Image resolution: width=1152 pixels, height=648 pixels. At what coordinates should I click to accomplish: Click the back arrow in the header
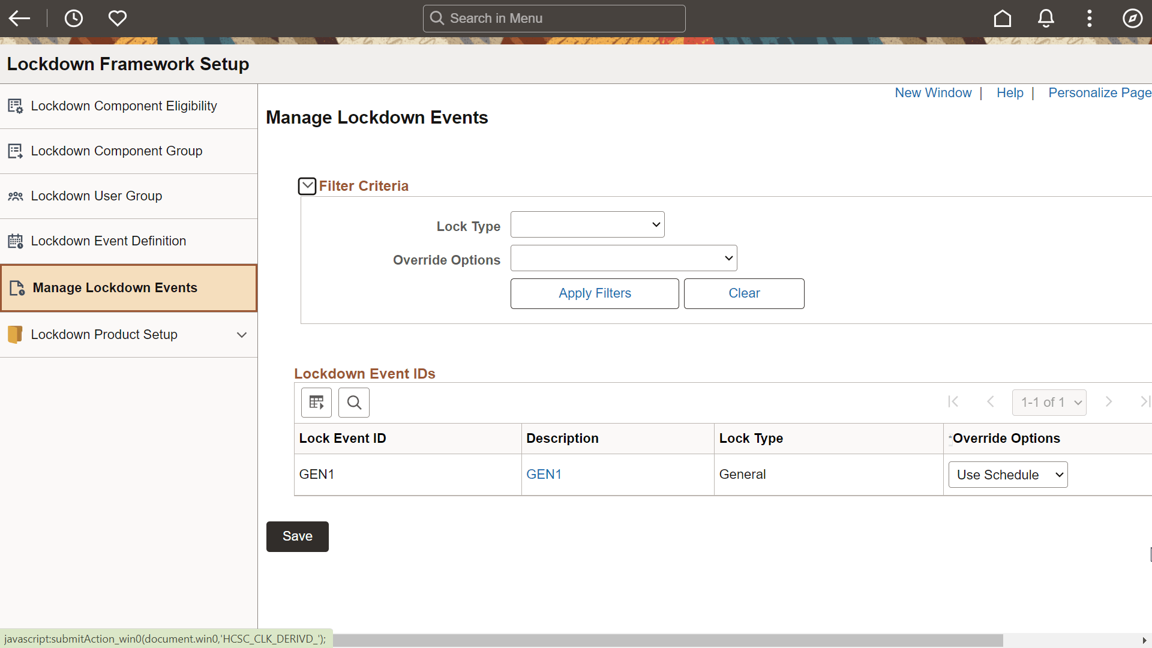point(19,18)
